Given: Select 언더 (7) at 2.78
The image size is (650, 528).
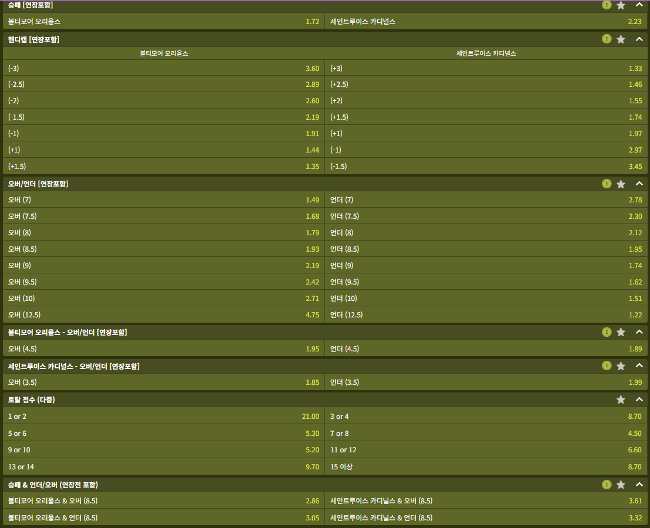Looking at the screenshot, I should 486,199.
